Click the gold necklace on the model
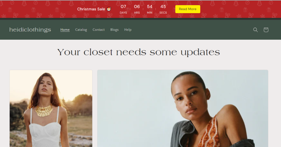This screenshot has height=147, width=281. [x=44, y=110]
